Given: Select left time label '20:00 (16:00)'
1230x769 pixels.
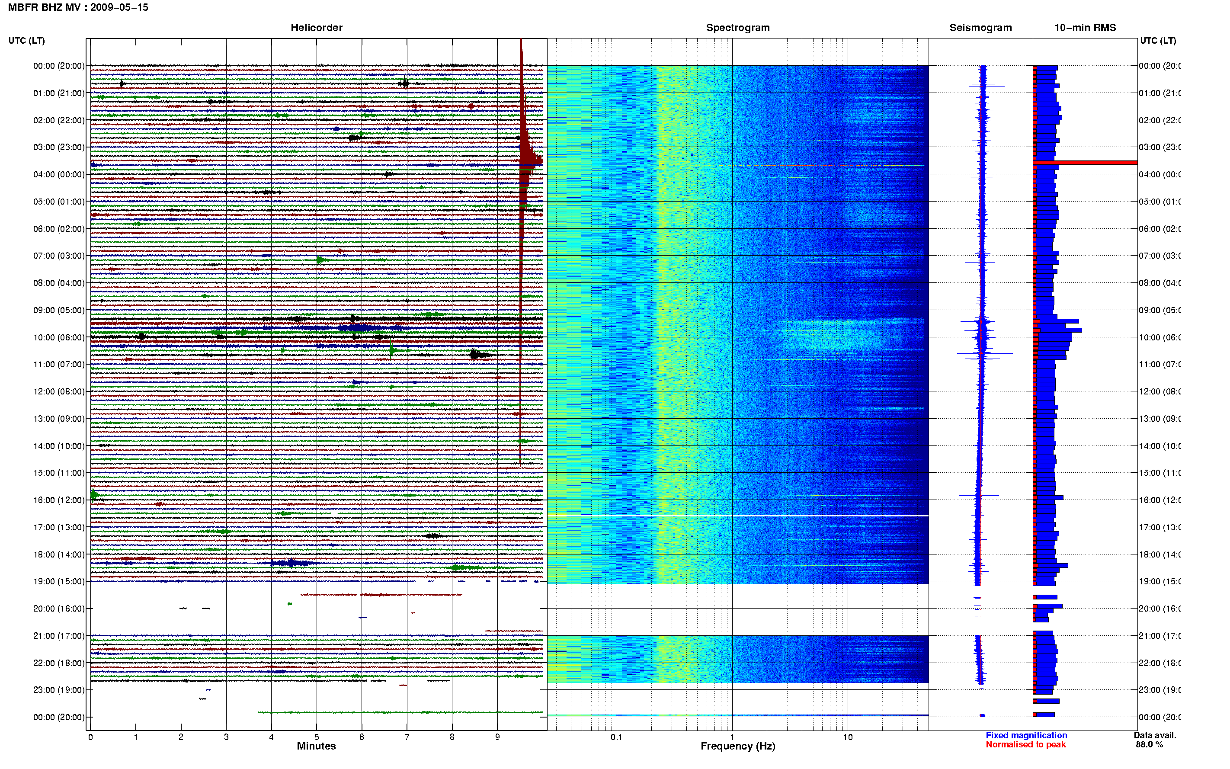Looking at the screenshot, I should point(59,609).
